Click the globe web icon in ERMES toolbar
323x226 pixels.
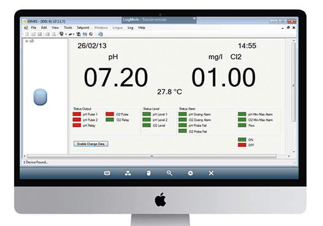(101, 34)
